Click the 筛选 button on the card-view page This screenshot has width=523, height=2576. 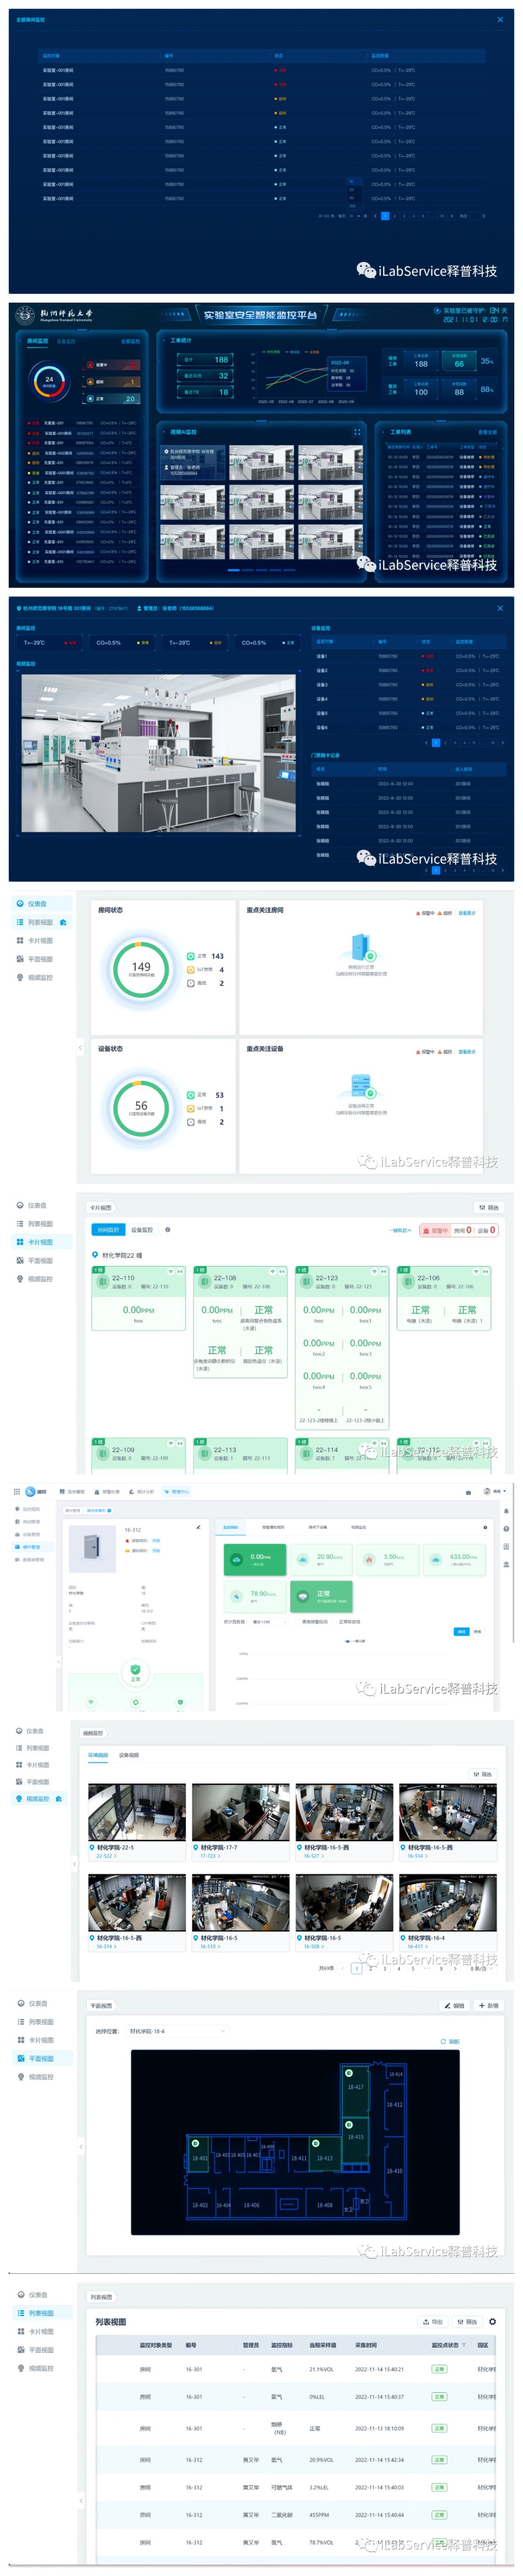point(488,1208)
